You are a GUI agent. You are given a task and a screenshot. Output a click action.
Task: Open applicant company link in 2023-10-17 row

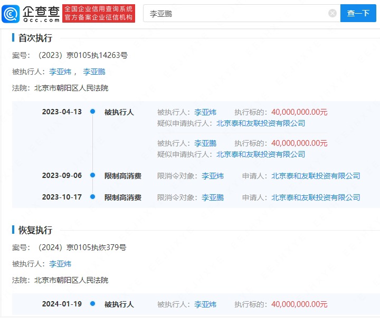[316, 197]
